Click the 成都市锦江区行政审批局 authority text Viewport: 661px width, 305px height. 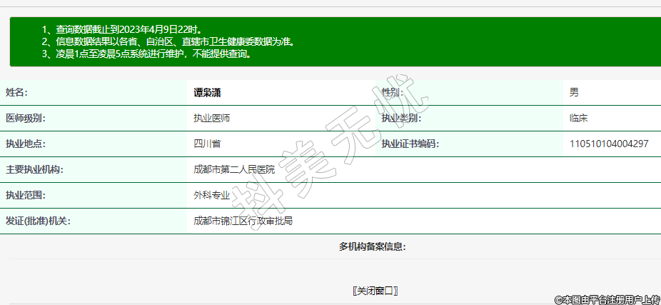pyautogui.click(x=243, y=221)
